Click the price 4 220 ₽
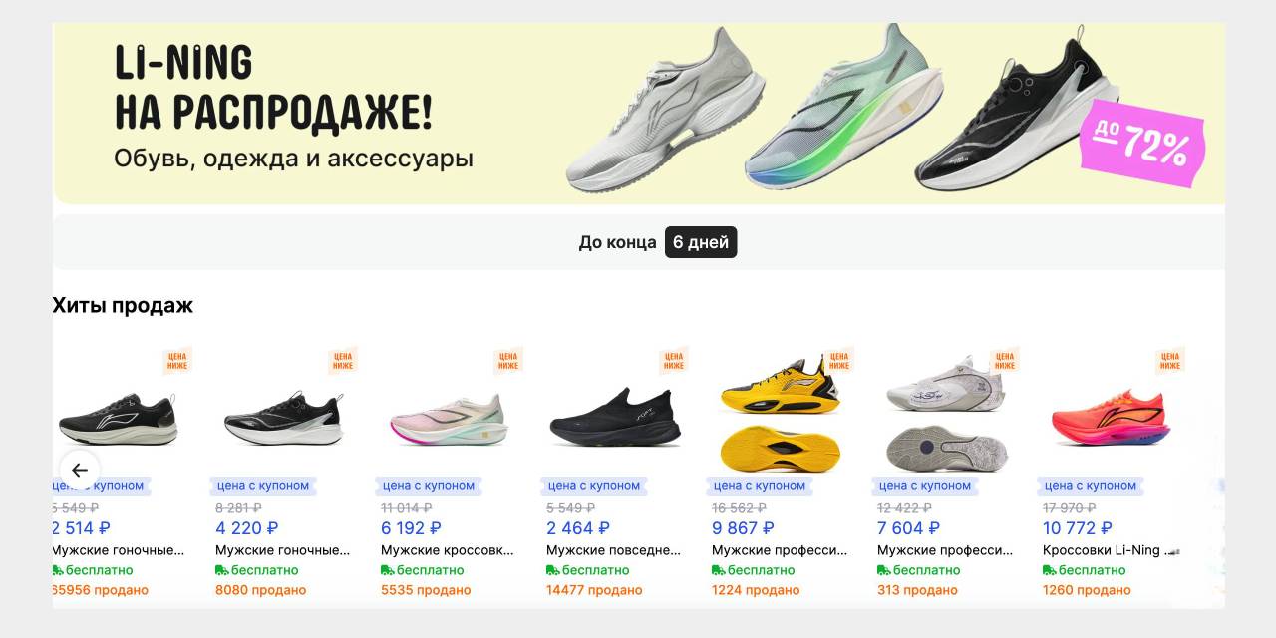This screenshot has width=1276, height=638. pos(246,528)
